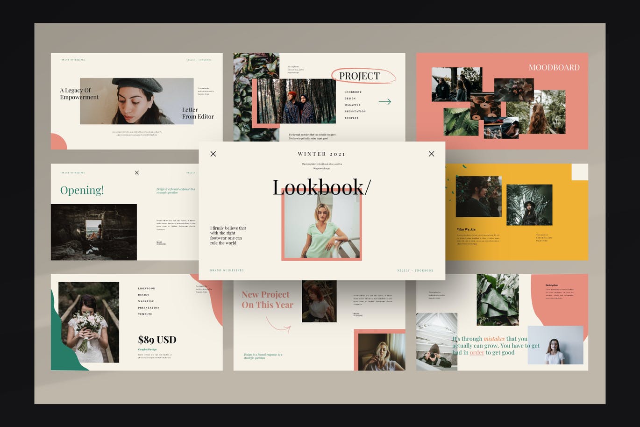
Task: Select the blonde woman photo with the coral frame
Action: [x=381, y=352]
